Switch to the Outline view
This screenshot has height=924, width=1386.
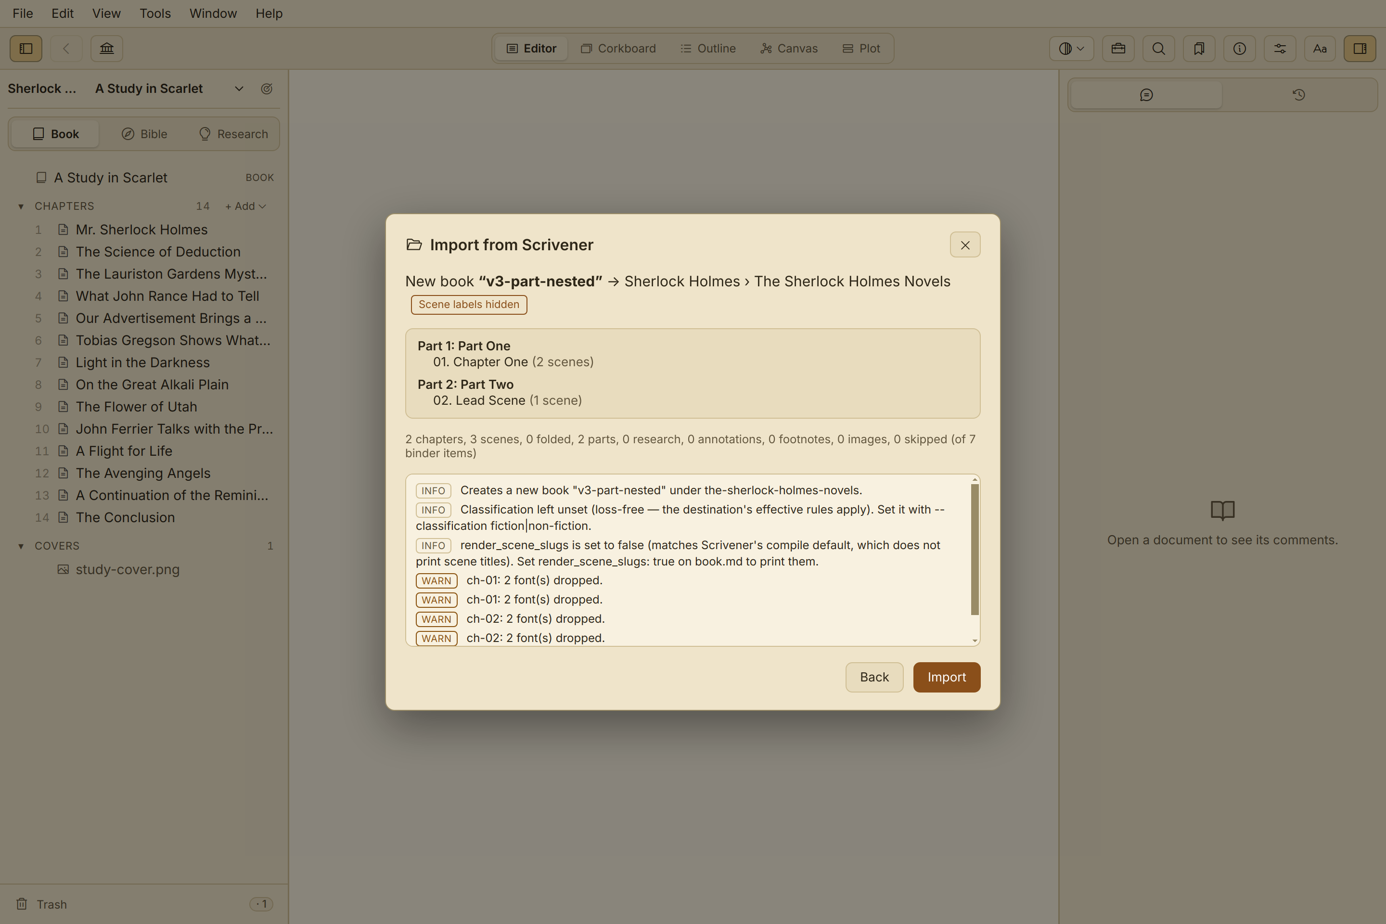point(708,48)
